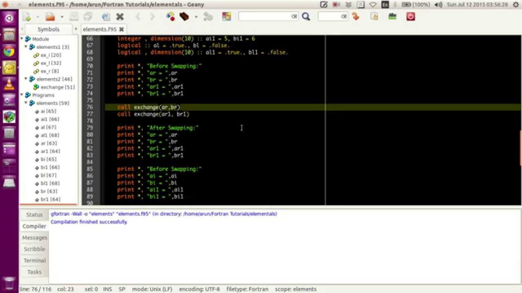Open the color chooser toolbar icon
Viewport: 522px width, 293px height.
(x=226, y=17)
